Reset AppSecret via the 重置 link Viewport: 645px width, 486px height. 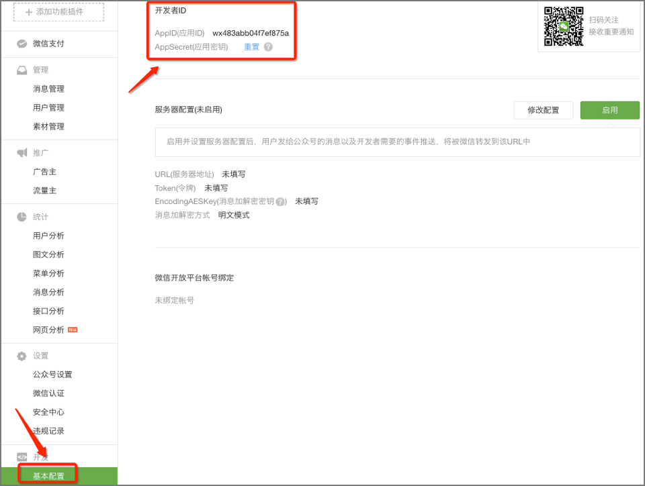click(x=251, y=47)
